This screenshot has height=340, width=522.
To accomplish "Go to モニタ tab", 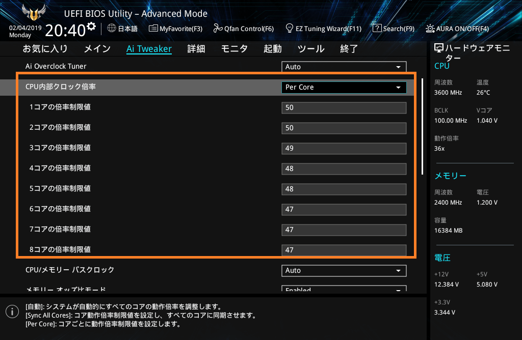I will (x=234, y=49).
